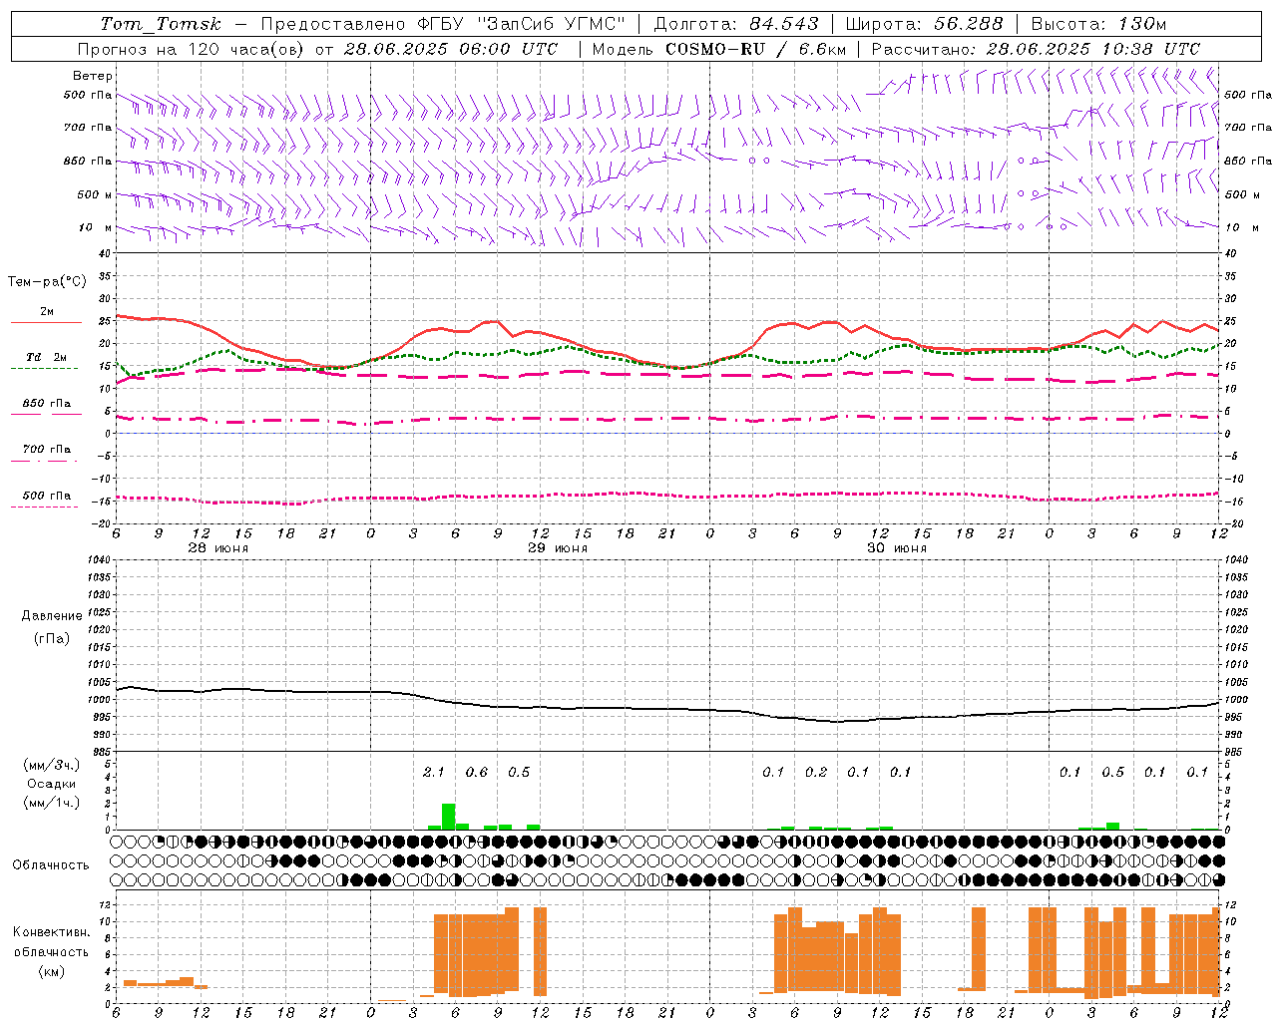The width and height of the screenshot is (1277, 1021).
Task: Click the date label 29 июня
Action: [x=558, y=548]
